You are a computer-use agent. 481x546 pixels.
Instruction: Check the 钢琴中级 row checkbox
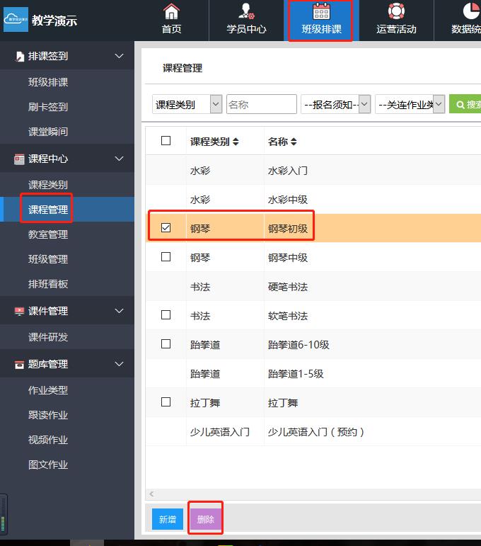[166, 257]
